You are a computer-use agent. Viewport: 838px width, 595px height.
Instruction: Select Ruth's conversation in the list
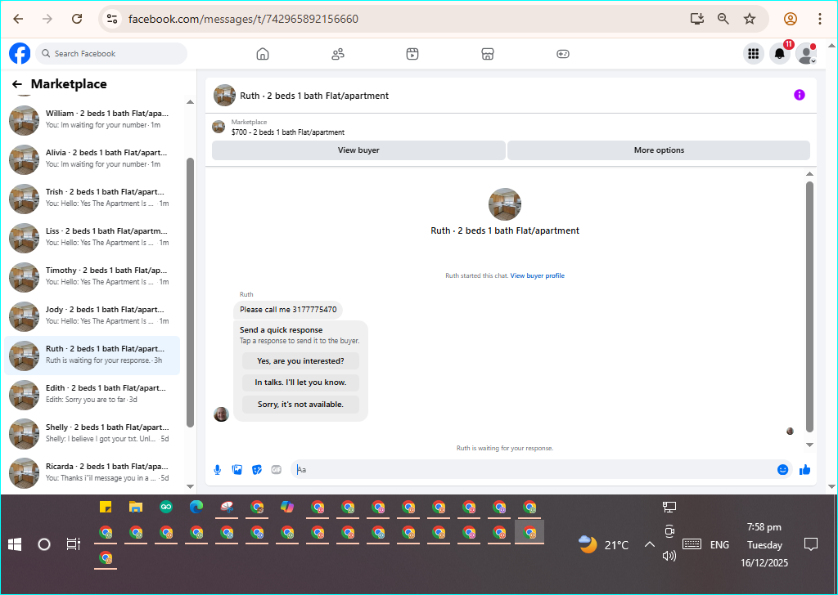(92, 355)
